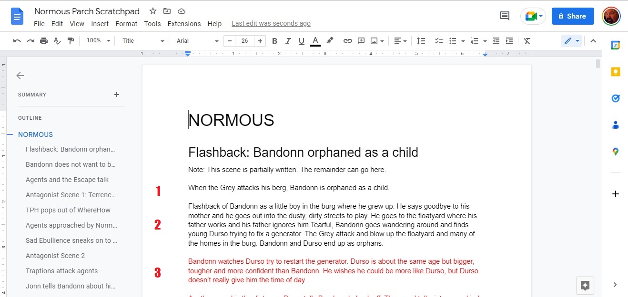Click the blue Share button
The width and height of the screenshot is (628, 297).
pos(572,16)
